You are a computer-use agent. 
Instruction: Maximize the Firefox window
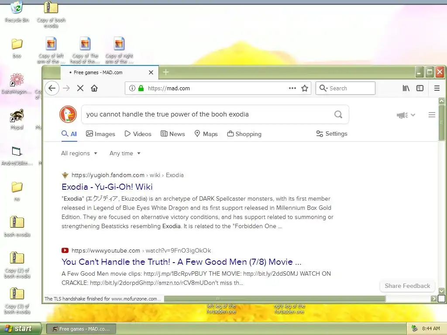pos(430,72)
